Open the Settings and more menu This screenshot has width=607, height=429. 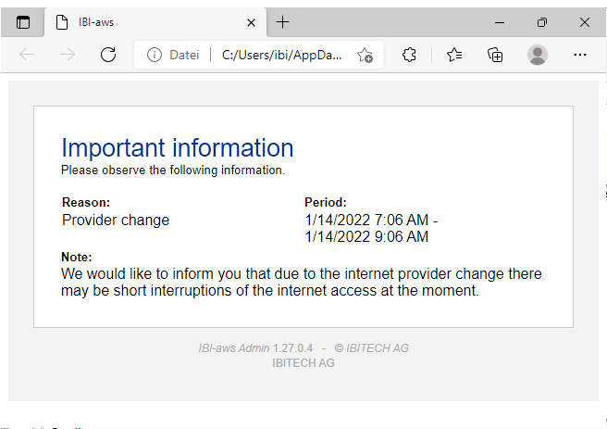tap(580, 55)
